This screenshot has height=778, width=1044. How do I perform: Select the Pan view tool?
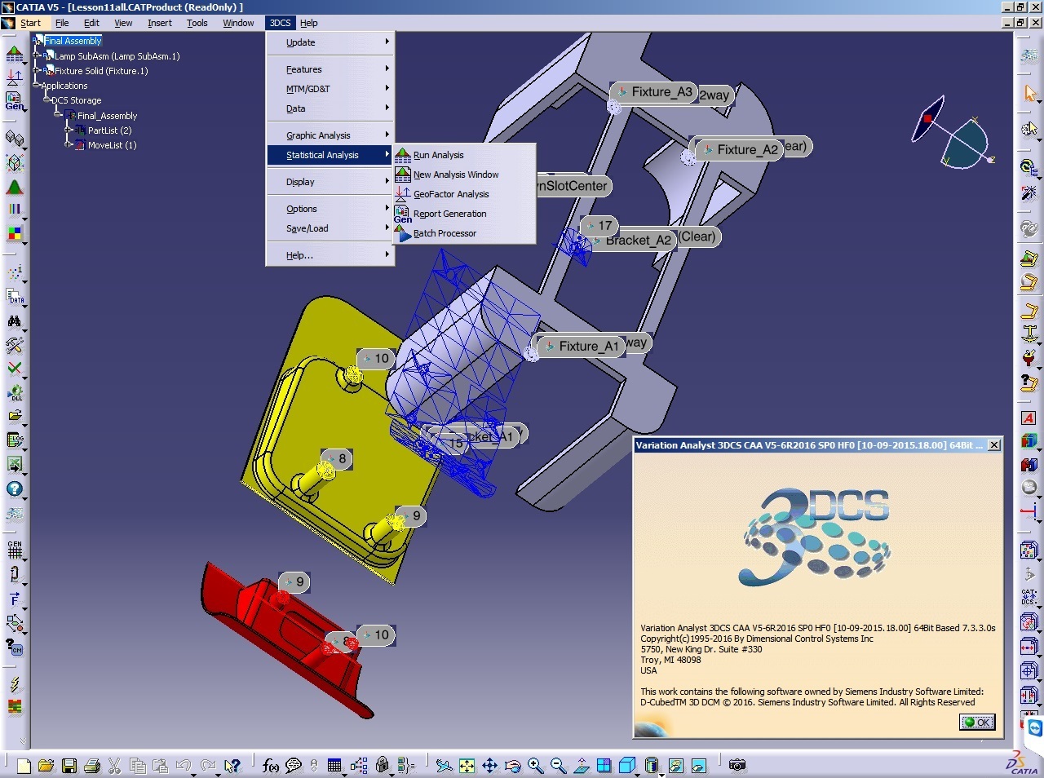click(489, 765)
